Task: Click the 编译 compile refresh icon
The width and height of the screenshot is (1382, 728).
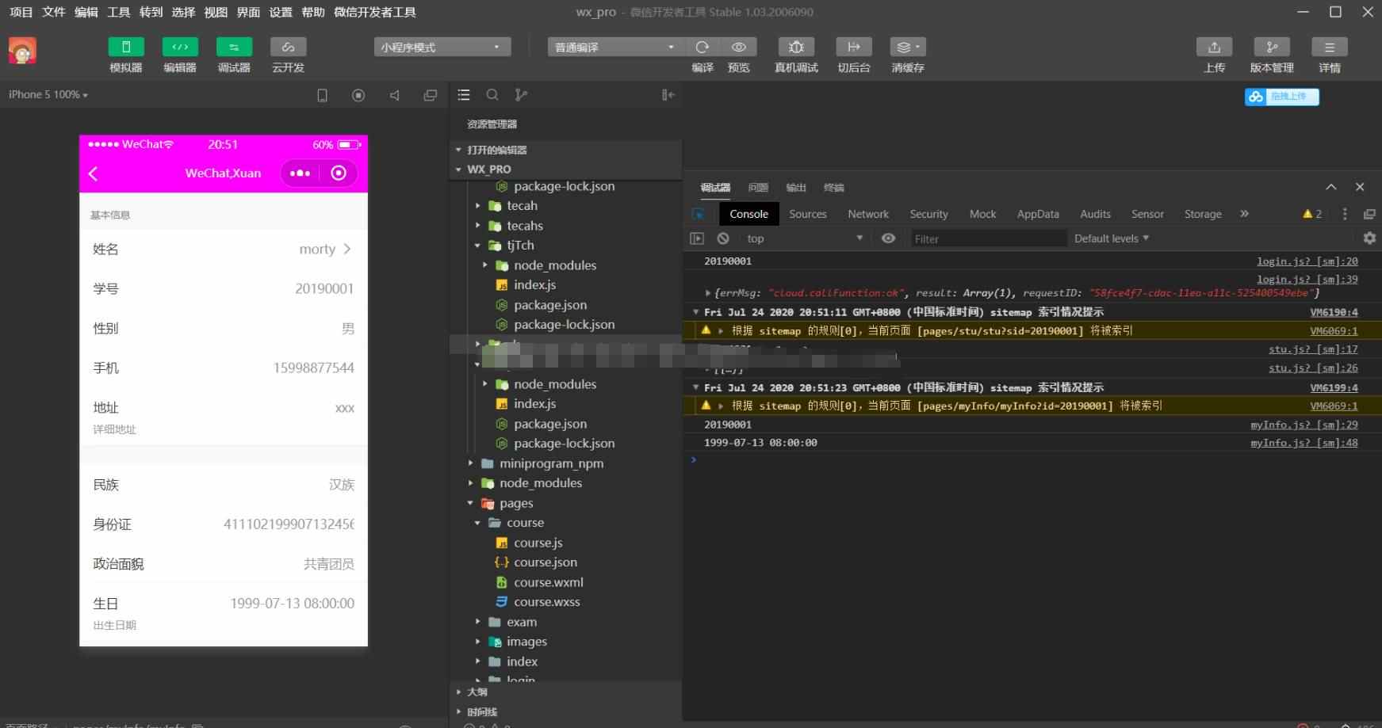Action: coord(702,48)
